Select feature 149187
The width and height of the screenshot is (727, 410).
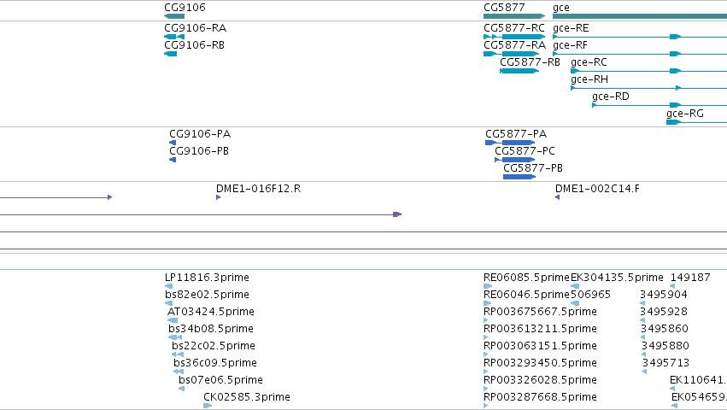690,278
